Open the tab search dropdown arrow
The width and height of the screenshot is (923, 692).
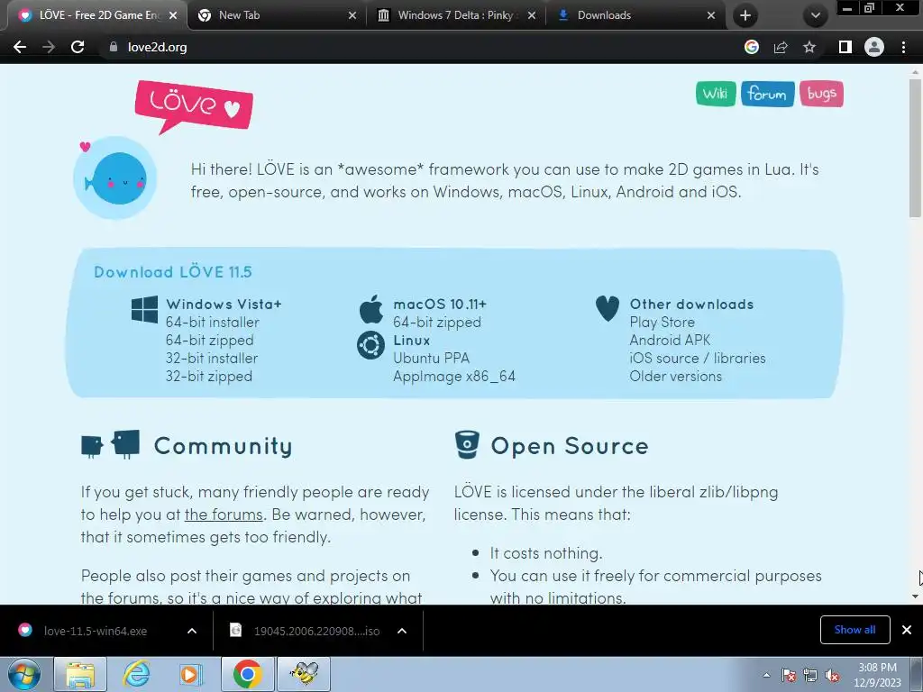pos(815,15)
